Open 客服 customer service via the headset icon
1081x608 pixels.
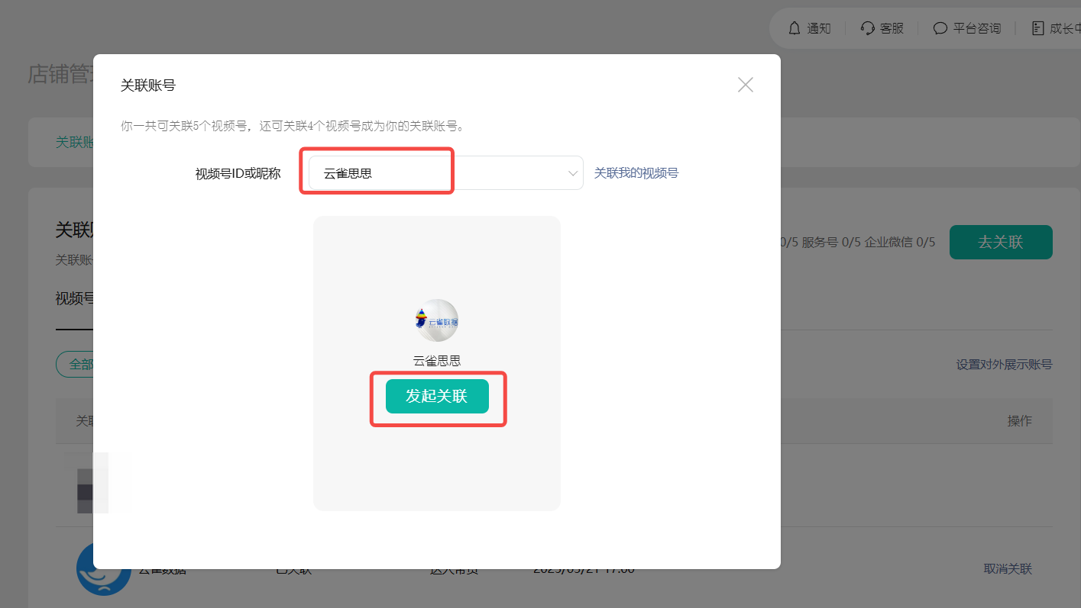[x=867, y=27]
